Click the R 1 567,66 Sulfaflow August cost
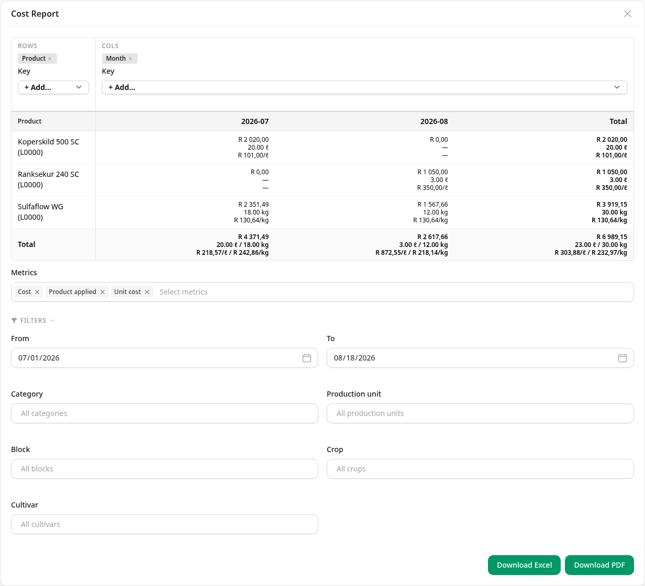 coord(432,205)
